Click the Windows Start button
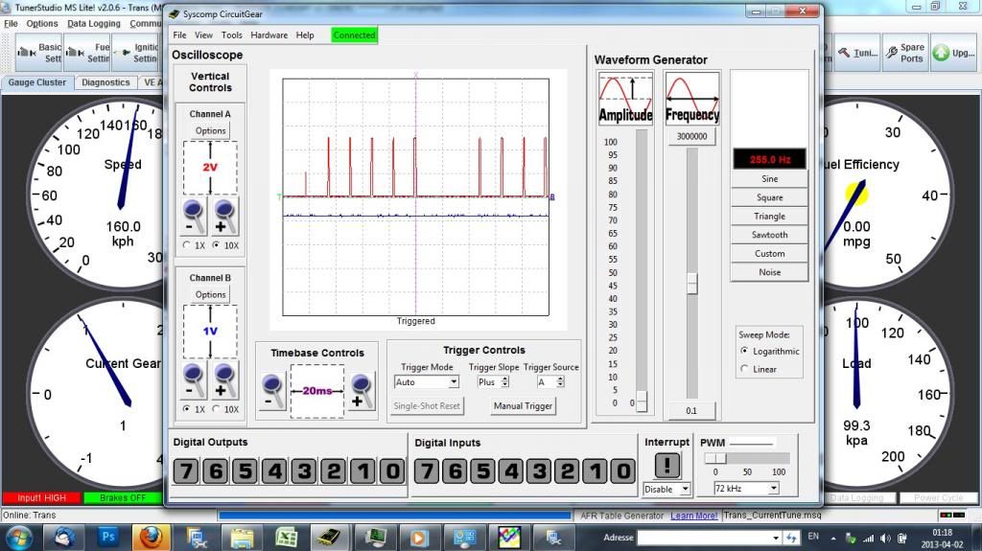982x551 pixels. 18,538
